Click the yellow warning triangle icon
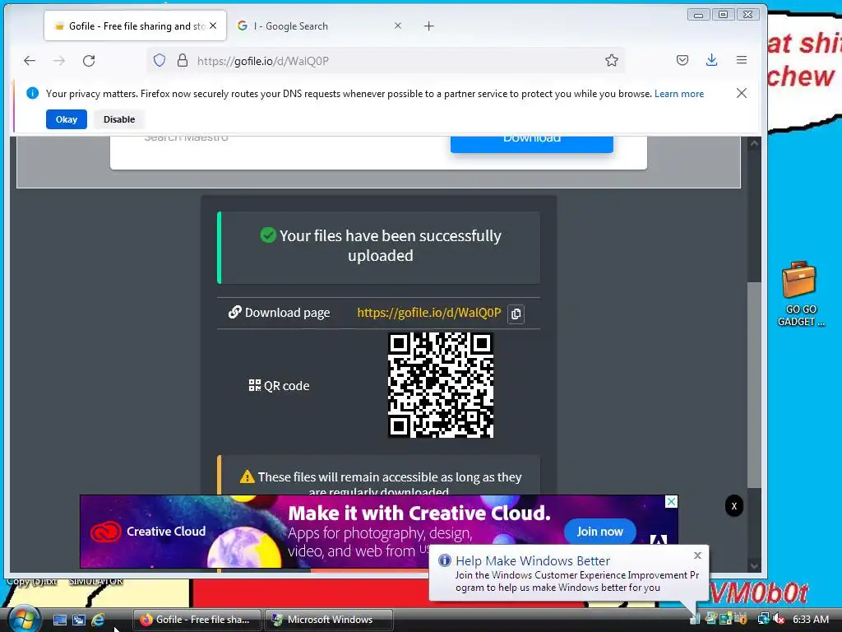The width and height of the screenshot is (842, 632). click(247, 476)
